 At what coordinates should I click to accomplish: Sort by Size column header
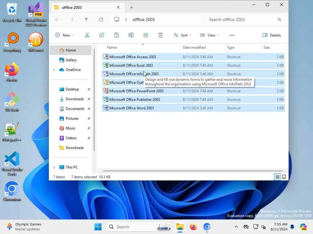274,47
